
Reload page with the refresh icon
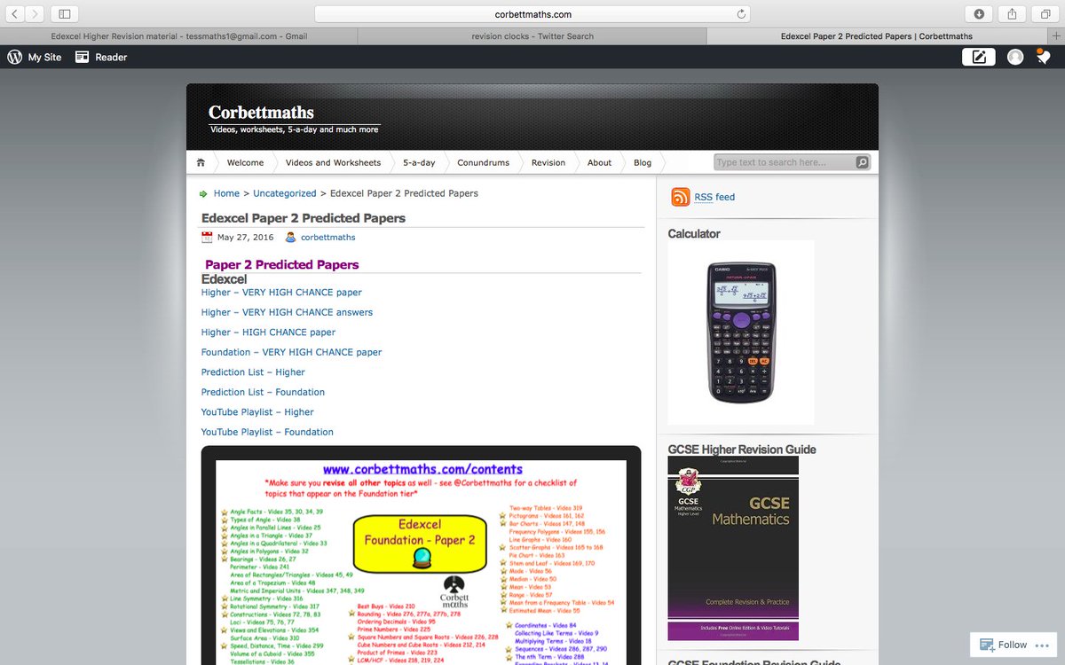pyautogui.click(x=741, y=14)
